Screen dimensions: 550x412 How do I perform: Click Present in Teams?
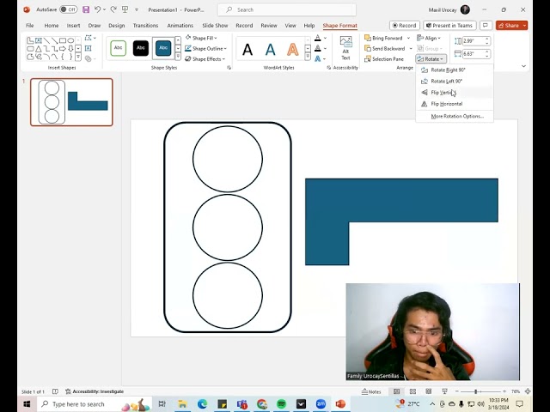point(449,25)
